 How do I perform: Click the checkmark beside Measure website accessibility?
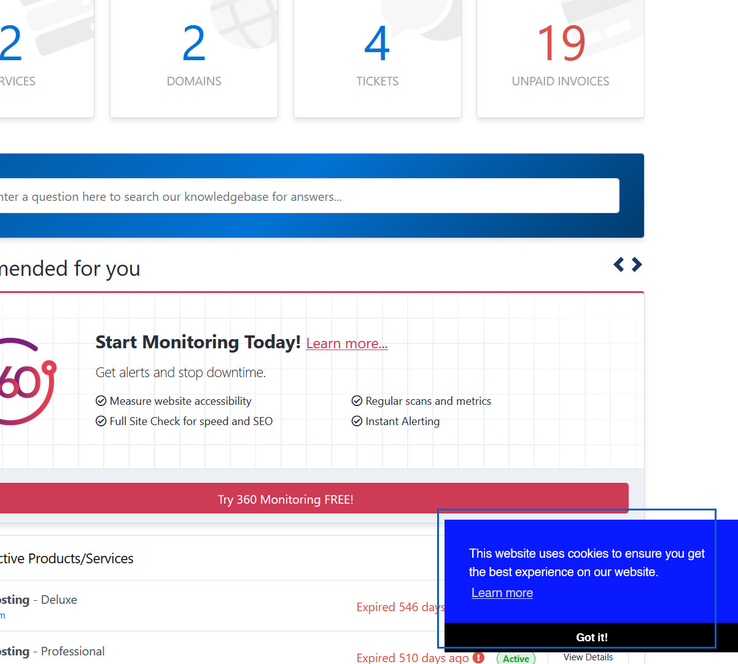tap(101, 401)
